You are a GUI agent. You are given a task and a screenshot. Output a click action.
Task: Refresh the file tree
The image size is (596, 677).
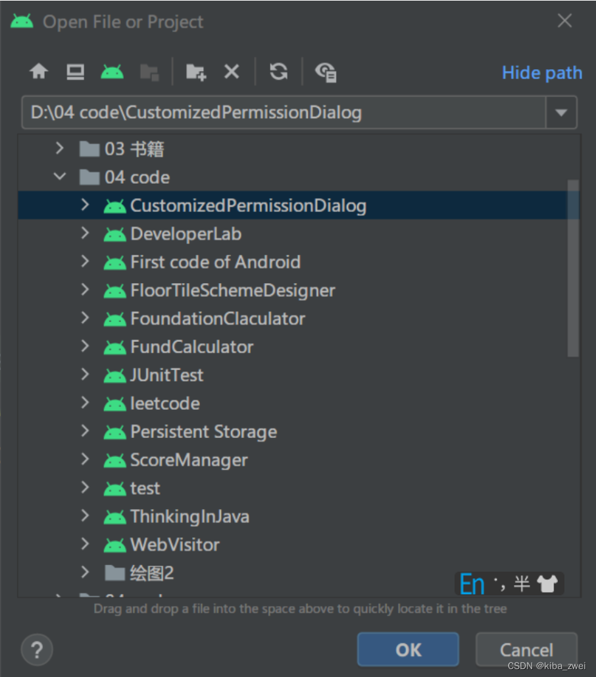[278, 71]
